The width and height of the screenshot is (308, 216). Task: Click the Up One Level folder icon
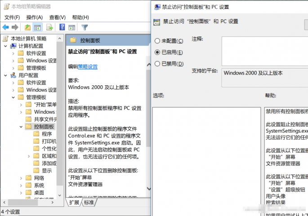pyautogui.click(x=28, y=27)
